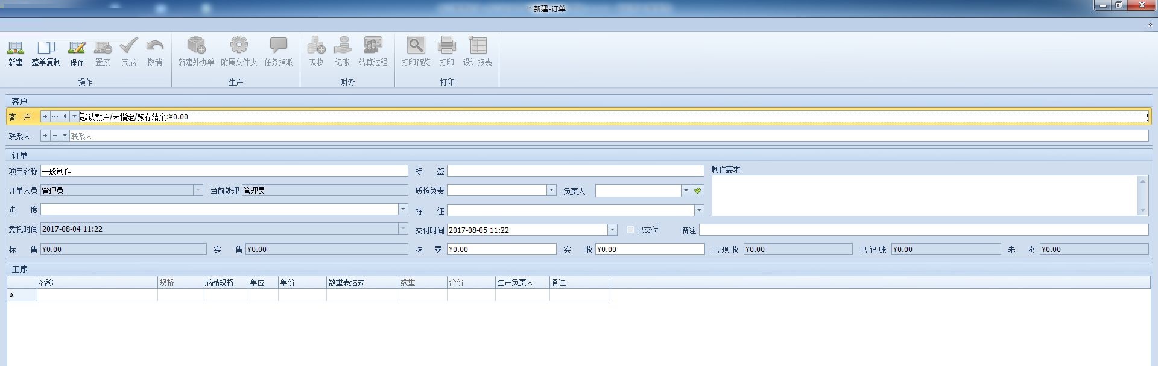Expand the 进度 dropdown

click(403, 209)
